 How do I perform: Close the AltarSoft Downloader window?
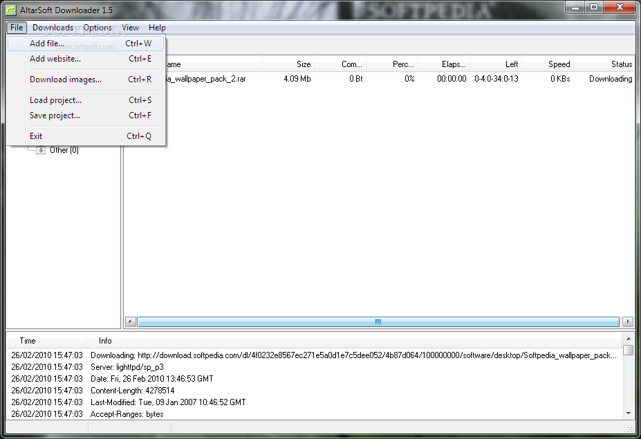coord(620,8)
